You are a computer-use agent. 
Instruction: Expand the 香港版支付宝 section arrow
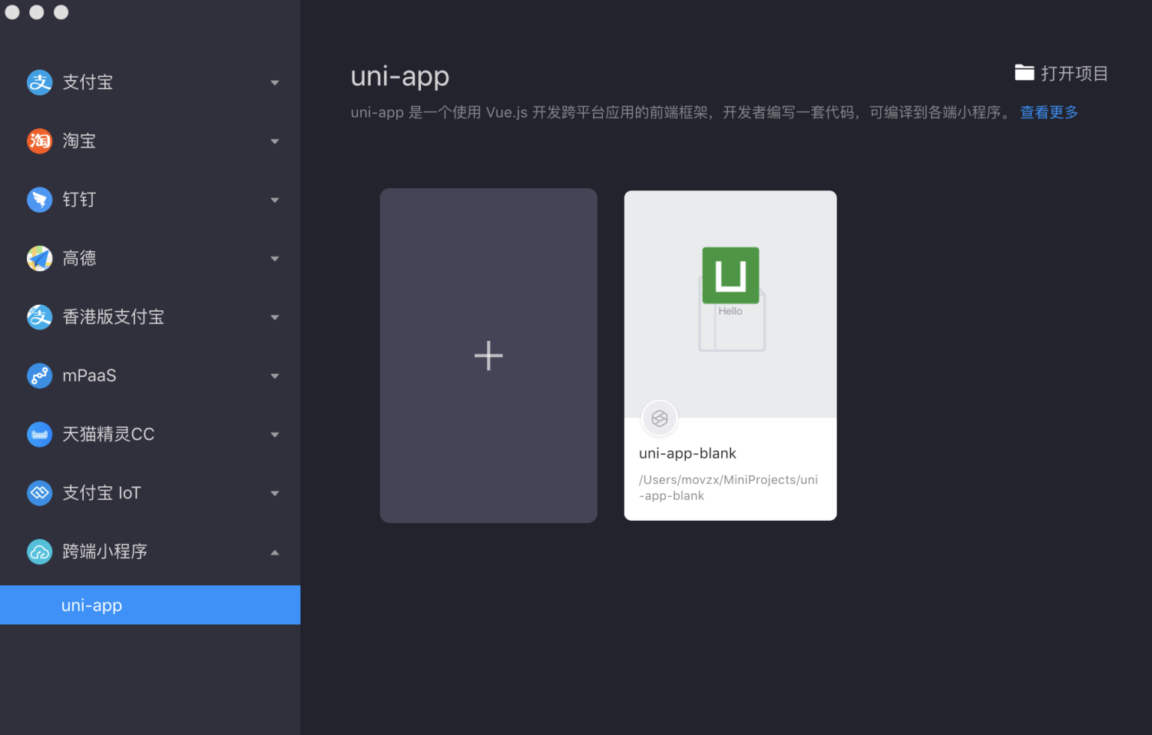pyautogui.click(x=275, y=317)
